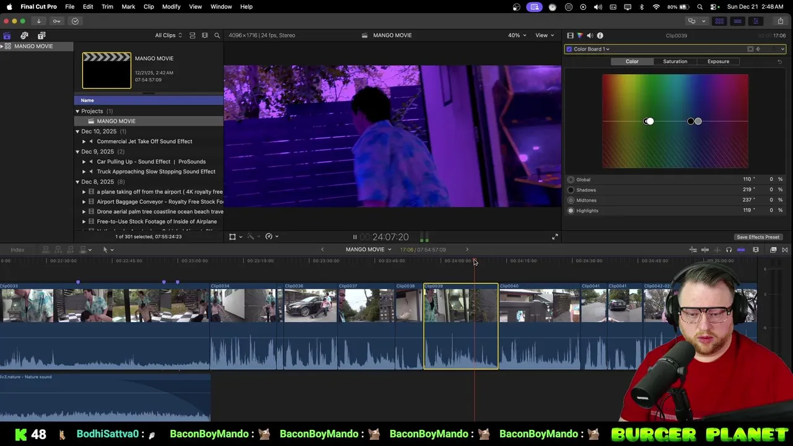Select the Global color control
Viewport: 793px width, 446px height.
coord(571,180)
